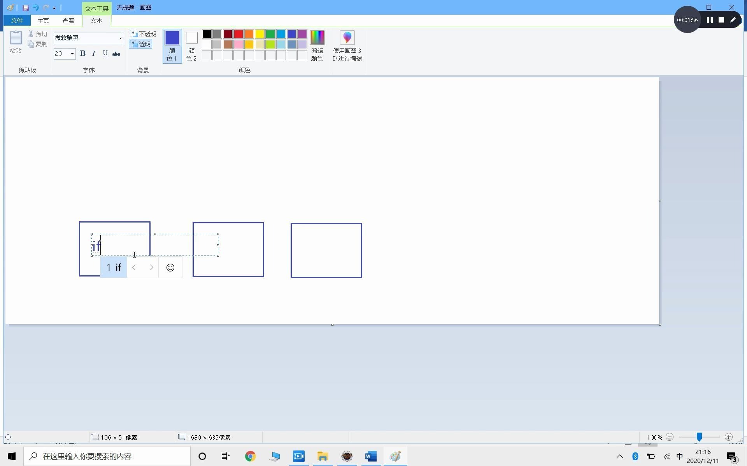
Task: Click the font size input field
Action: click(x=61, y=54)
